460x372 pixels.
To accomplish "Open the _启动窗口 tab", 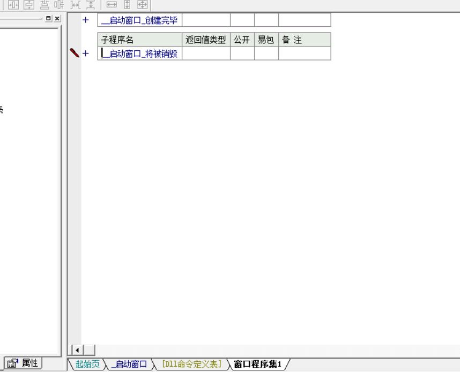I will click(128, 365).
